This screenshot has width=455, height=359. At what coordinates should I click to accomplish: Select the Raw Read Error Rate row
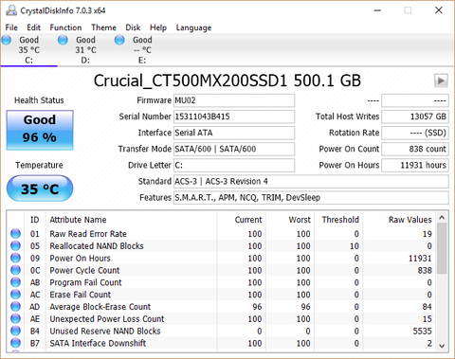click(222, 234)
